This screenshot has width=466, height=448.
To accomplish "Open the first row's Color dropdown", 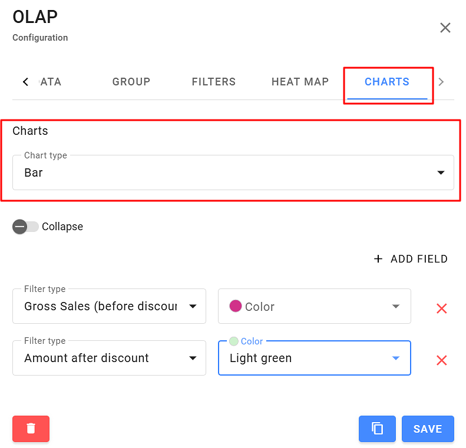I will tap(314, 306).
